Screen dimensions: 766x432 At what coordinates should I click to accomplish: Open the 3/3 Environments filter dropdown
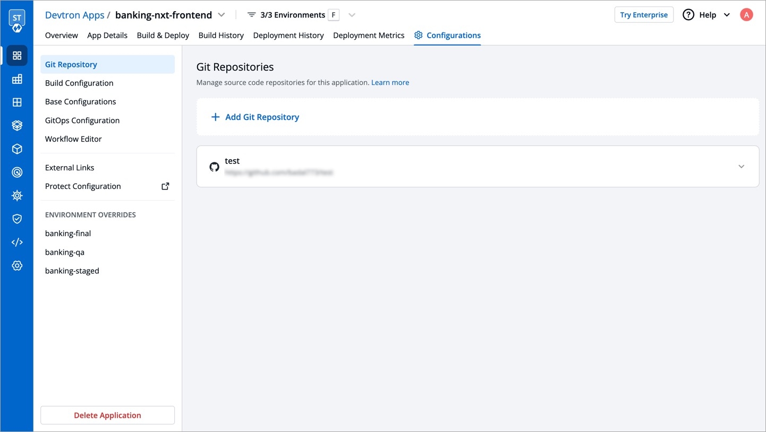point(352,15)
